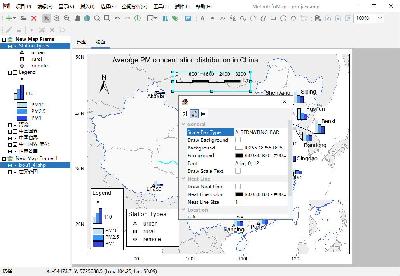Click the full extent globe icon
The height and width of the screenshot is (276, 400).
87,18
